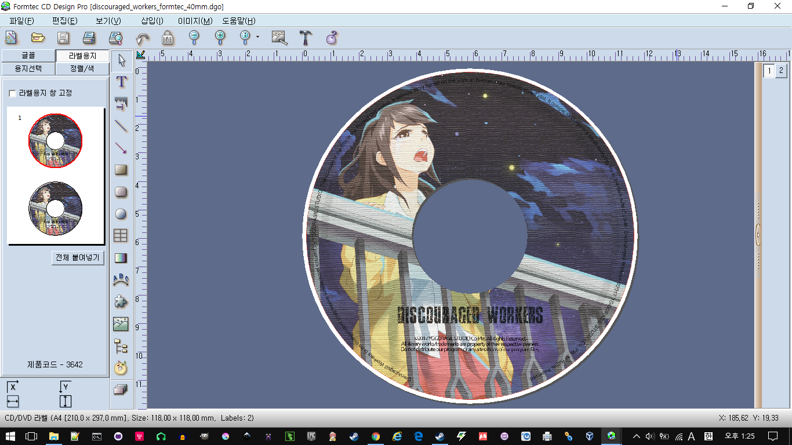Open the zoom level dropdown arrow
The height and width of the screenshot is (445, 792).
click(257, 38)
